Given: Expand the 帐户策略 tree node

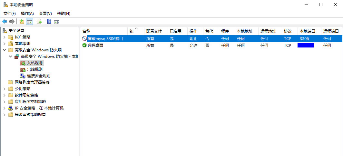Looking at the screenshot, I should [4, 37].
